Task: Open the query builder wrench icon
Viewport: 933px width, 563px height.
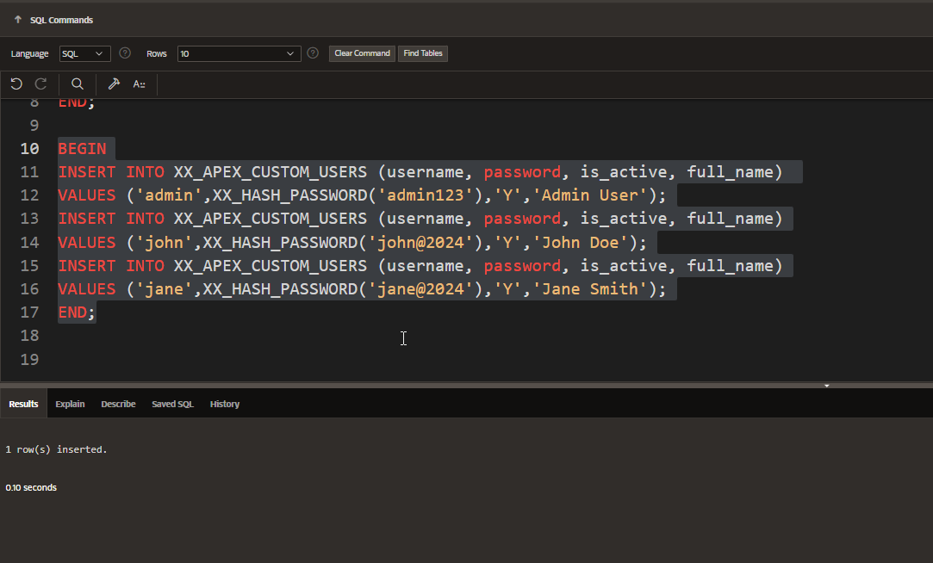Action: (x=114, y=84)
